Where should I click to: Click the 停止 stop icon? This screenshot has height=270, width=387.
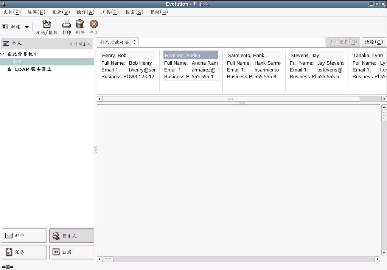tap(94, 24)
